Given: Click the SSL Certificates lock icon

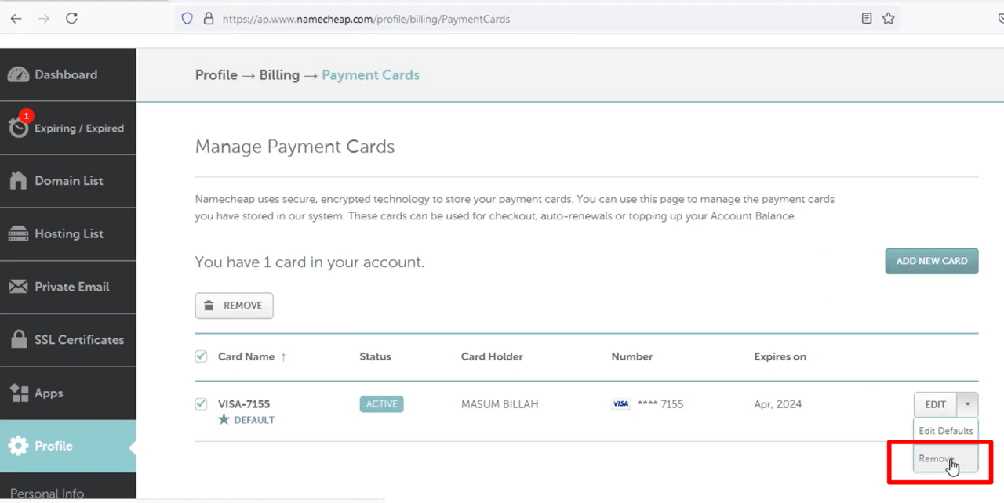Looking at the screenshot, I should pos(19,339).
